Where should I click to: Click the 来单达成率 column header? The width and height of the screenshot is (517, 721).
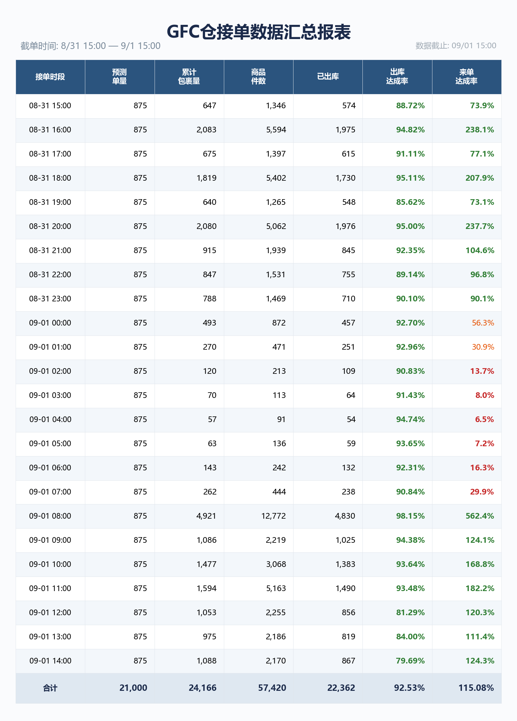[467, 77]
